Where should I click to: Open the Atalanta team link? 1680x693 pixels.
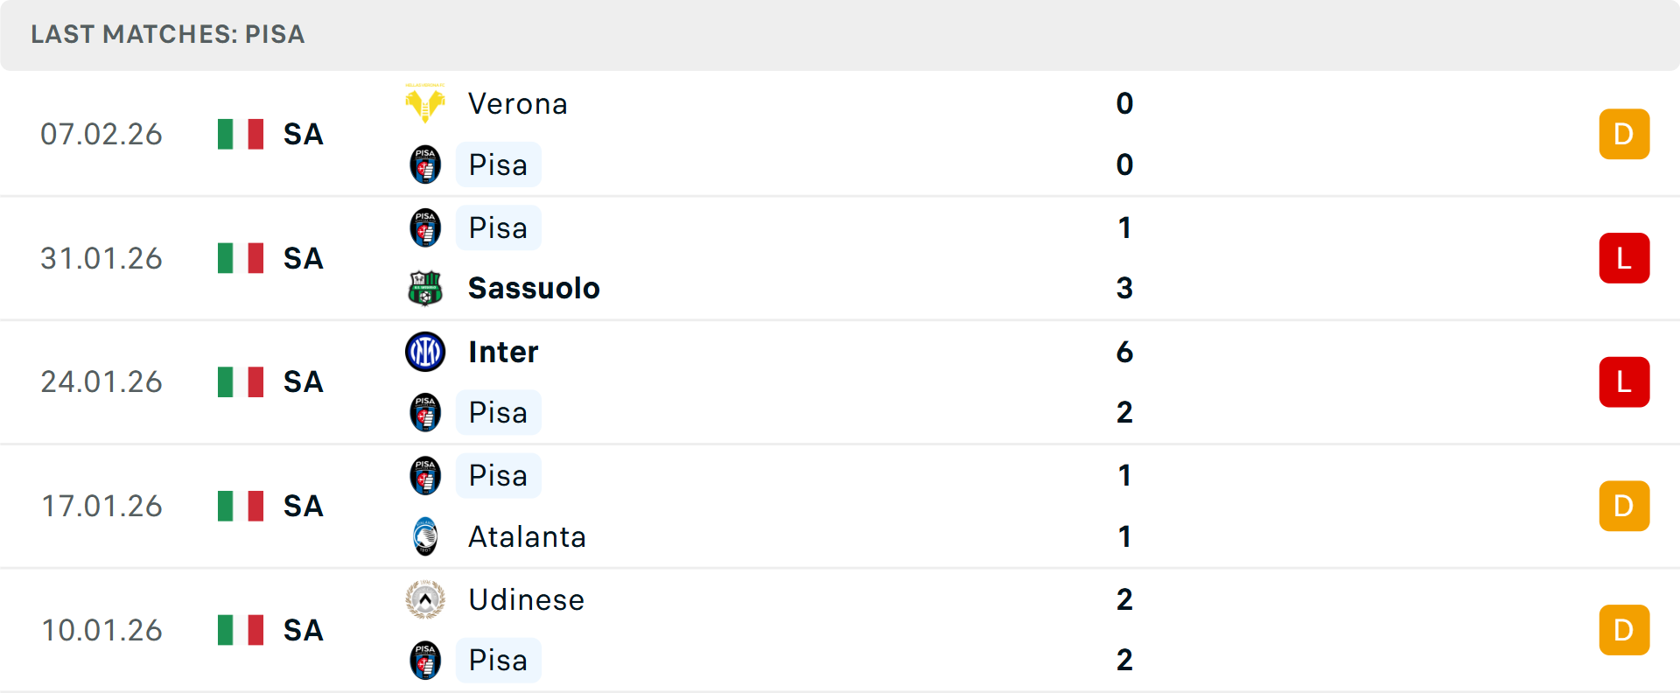[527, 536]
